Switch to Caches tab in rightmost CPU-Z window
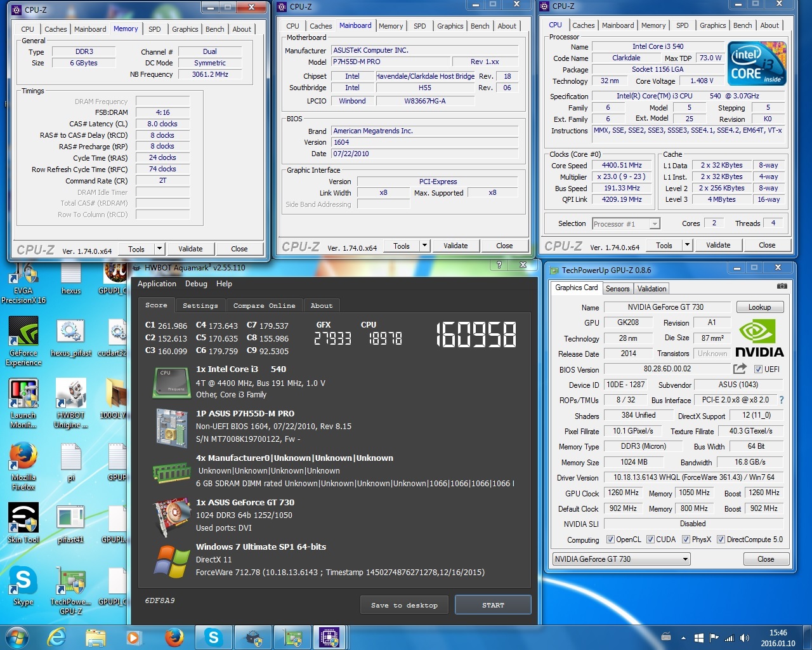 (583, 25)
